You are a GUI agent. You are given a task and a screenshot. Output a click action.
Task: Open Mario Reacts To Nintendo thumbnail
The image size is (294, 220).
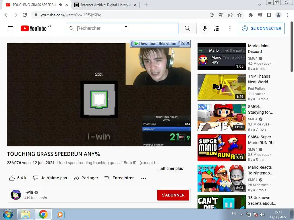(221, 178)
